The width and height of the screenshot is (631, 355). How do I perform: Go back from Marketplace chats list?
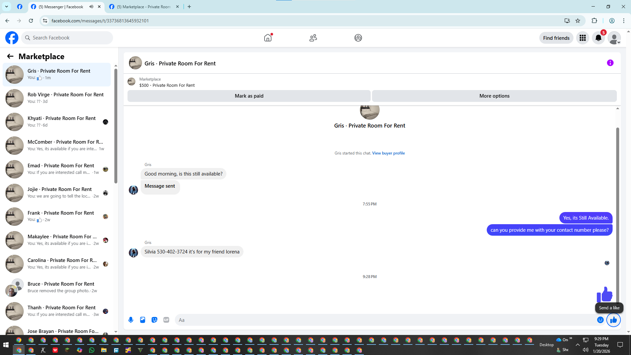10,56
